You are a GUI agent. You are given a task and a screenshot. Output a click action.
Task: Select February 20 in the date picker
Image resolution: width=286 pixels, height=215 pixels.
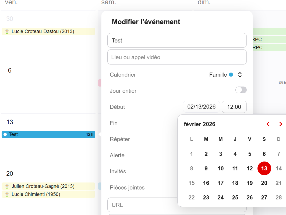(x=264, y=183)
